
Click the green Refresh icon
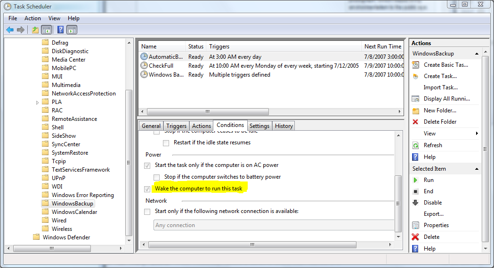point(415,145)
